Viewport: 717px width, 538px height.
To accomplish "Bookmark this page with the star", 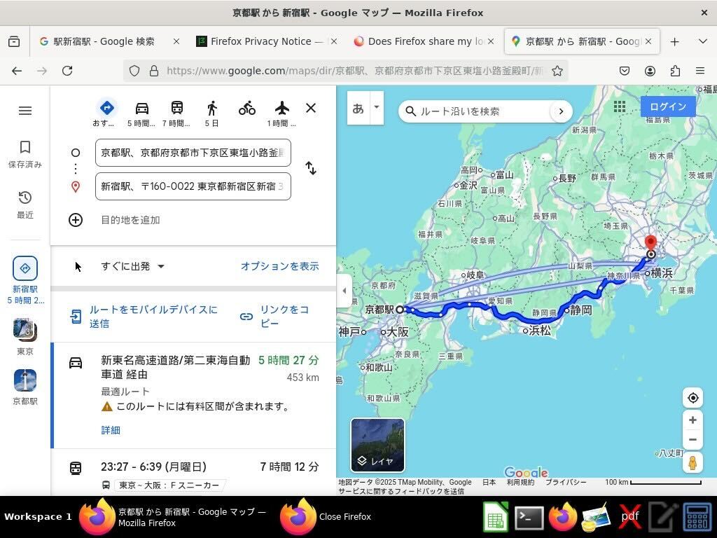I will click(557, 71).
